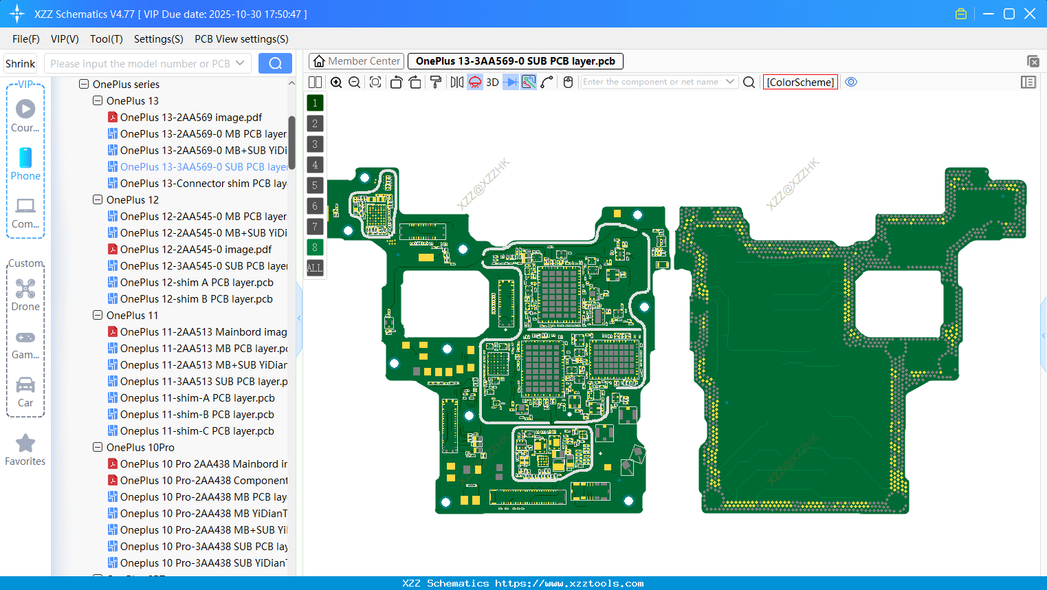Select the mirror flip tool
The image size is (1047, 590).
pyautogui.click(x=456, y=82)
